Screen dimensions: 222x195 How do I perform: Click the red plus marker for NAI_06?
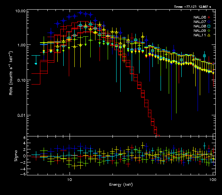click(x=209, y=17)
